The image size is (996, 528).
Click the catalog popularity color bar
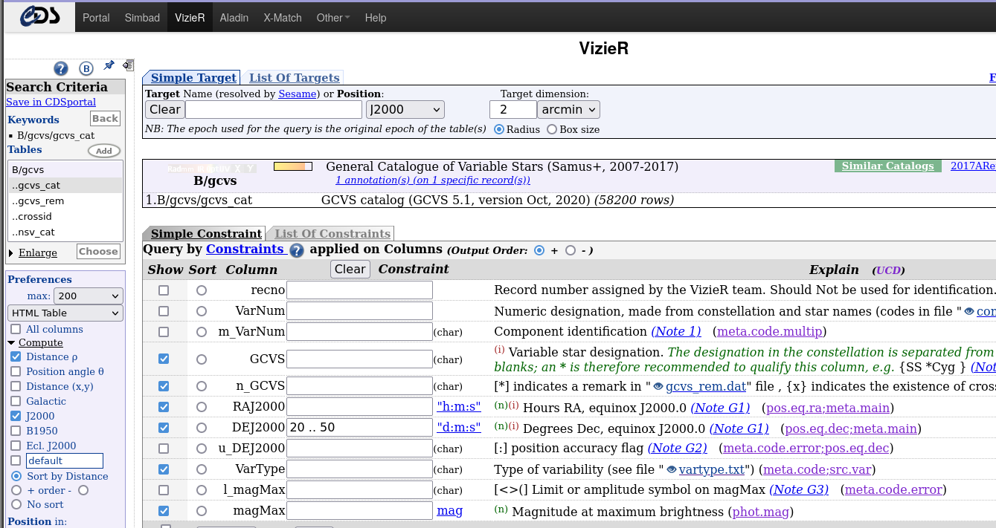[292, 166]
